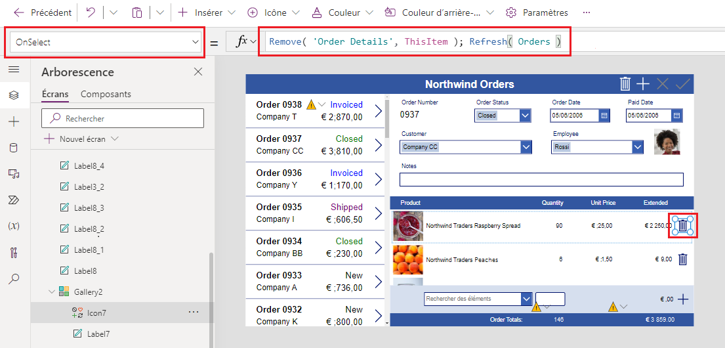Open the Data cylinder sidebar icon
This screenshot has width=725, height=348.
pyautogui.click(x=14, y=148)
